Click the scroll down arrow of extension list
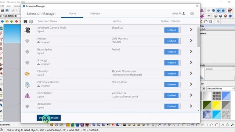The height and width of the screenshot is (132, 235). tap(198, 110)
